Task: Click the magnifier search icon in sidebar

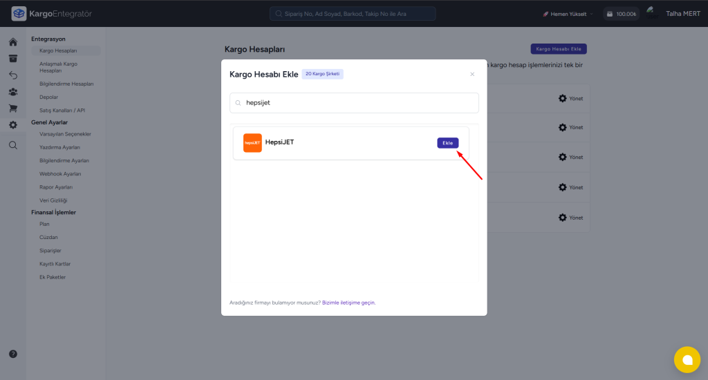Action: 13,145
